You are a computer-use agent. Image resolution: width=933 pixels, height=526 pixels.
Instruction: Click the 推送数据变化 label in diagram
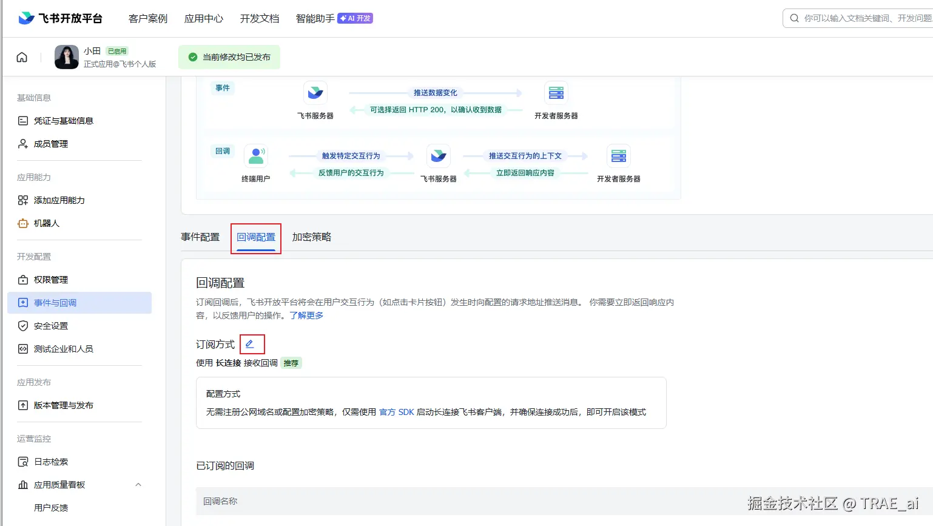[436, 93]
